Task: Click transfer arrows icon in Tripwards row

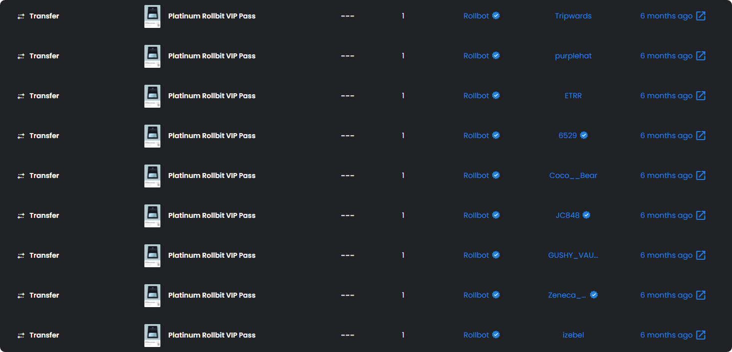Action: click(21, 16)
